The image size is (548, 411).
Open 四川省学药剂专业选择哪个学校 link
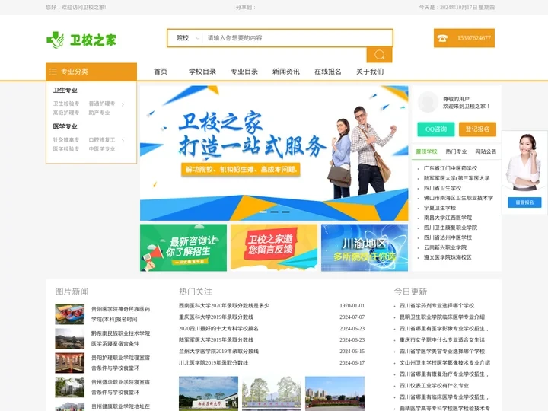[437, 305]
